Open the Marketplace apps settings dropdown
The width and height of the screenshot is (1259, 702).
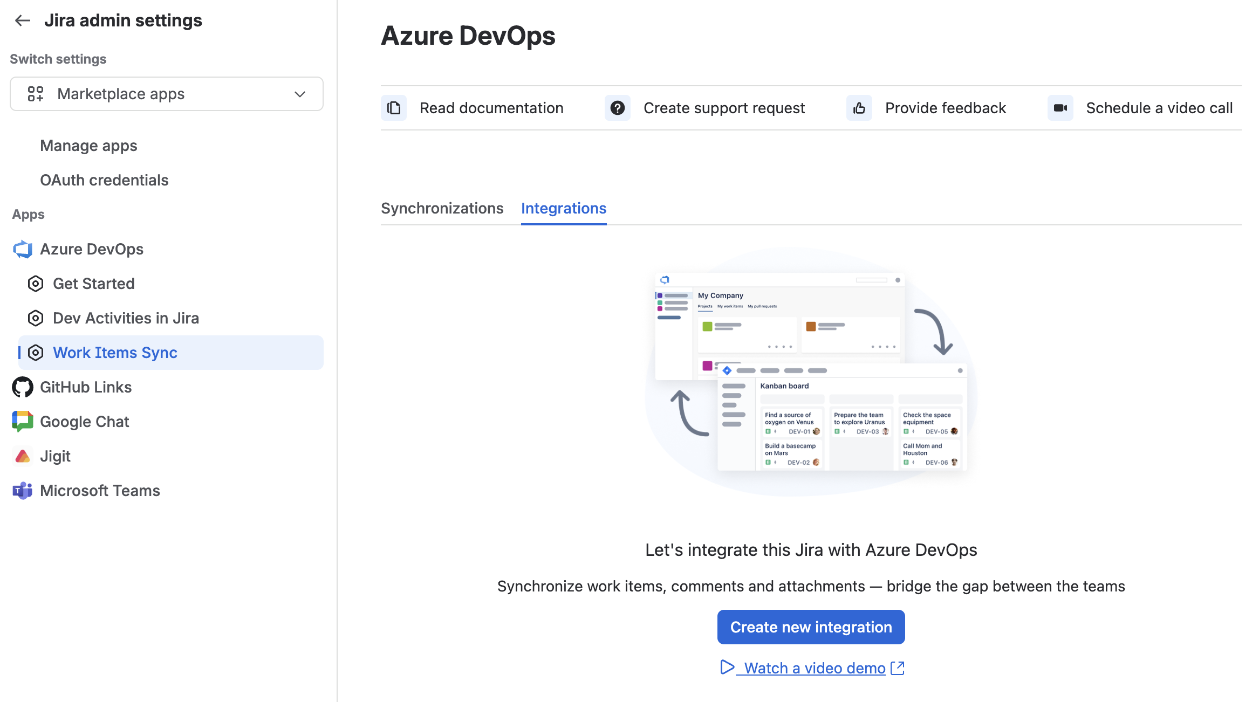[167, 94]
